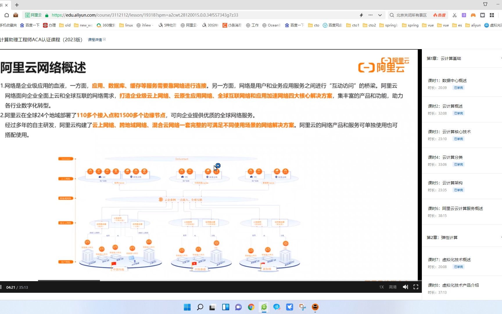Open the 'cto1' bookmarks folder
This screenshot has height=314, width=502.
tap(353, 25)
